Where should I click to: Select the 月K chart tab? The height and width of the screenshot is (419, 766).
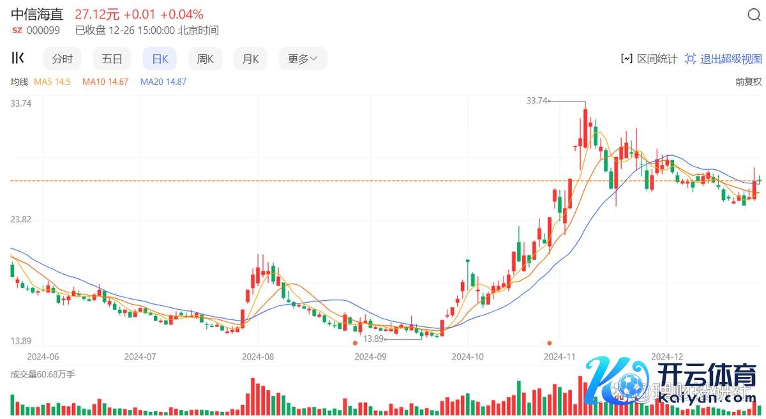tap(250, 59)
